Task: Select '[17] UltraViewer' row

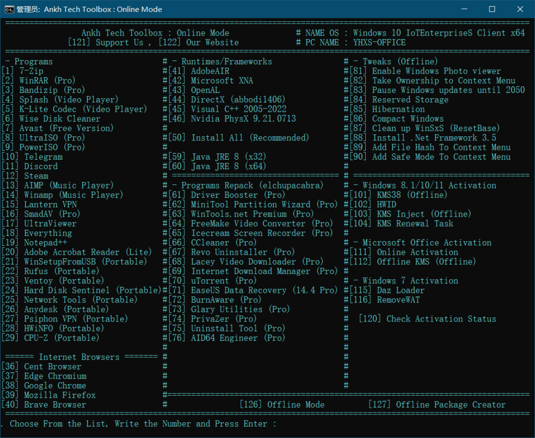Action: tap(39, 223)
